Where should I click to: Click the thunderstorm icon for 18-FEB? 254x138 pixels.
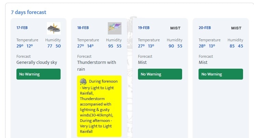[x=114, y=28]
